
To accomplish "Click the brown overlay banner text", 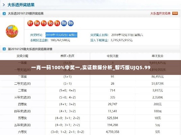I will [x=91, y=67].
